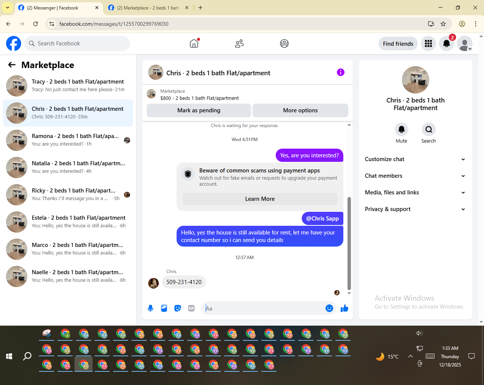This screenshot has height=385, width=484.
Task: Click the 509-231-4120 message bubble
Action: coord(184,282)
